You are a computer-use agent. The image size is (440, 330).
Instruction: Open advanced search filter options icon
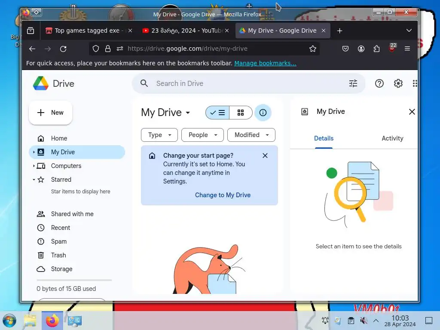tap(353, 83)
